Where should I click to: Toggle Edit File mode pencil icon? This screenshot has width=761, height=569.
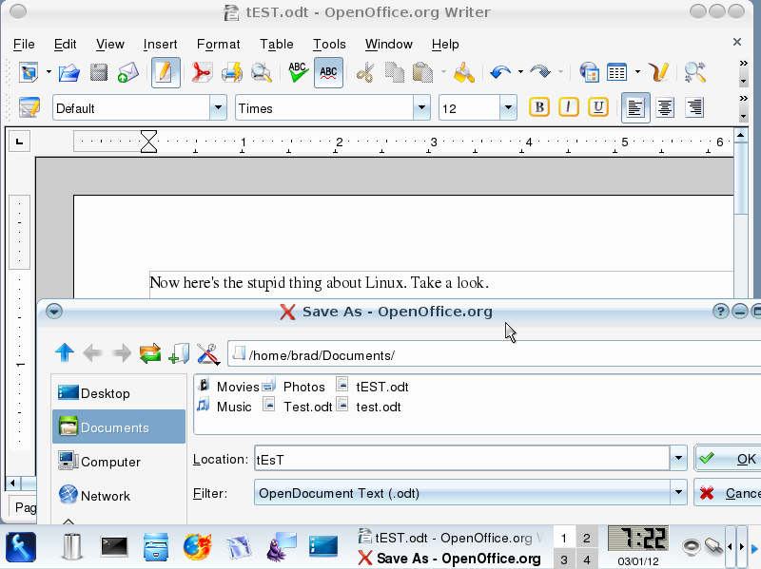pos(166,73)
